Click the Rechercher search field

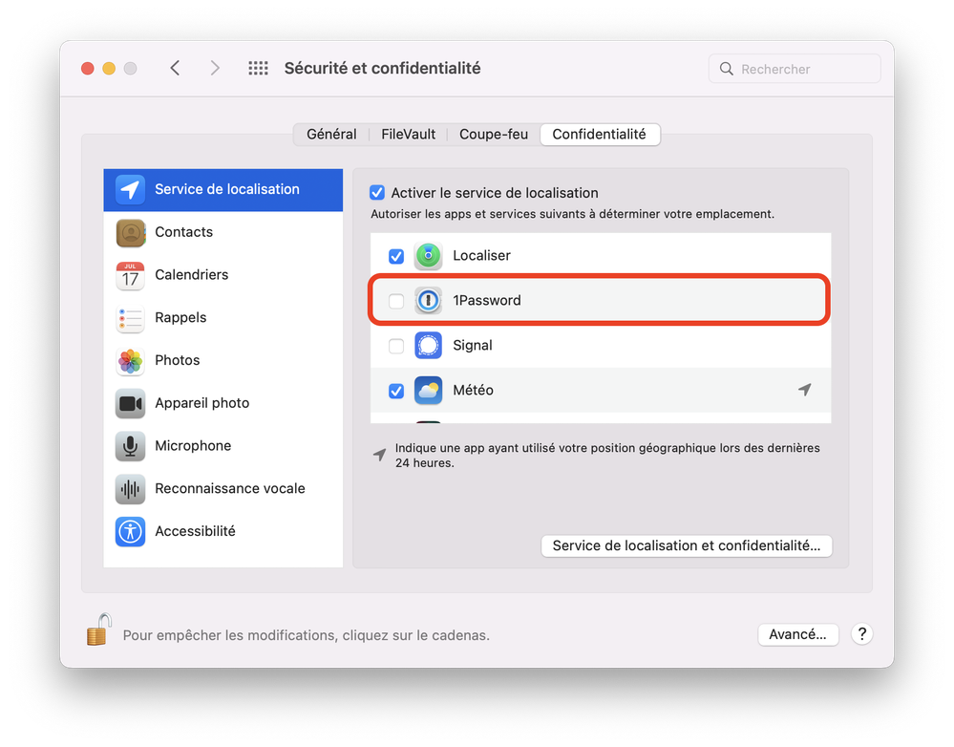point(802,69)
